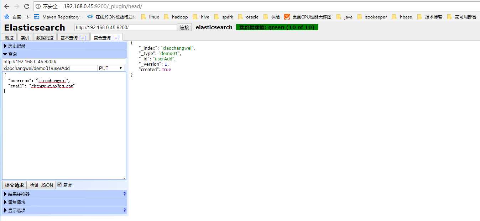This screenshot has width=480, height=221.
Task: Click inside the JSON request body editor
Action: pos(64,126)
